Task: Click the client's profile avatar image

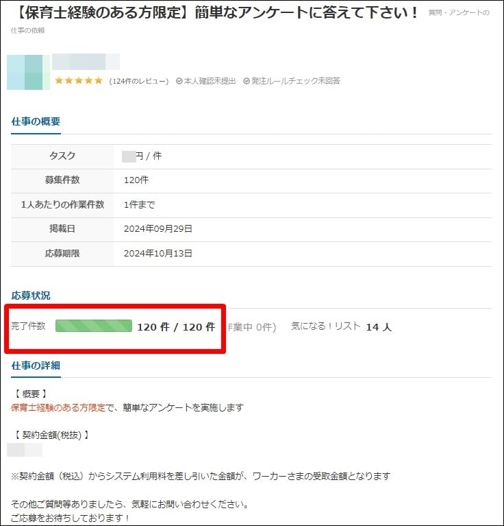Action: pyautogui.click(x=28, y=73)
